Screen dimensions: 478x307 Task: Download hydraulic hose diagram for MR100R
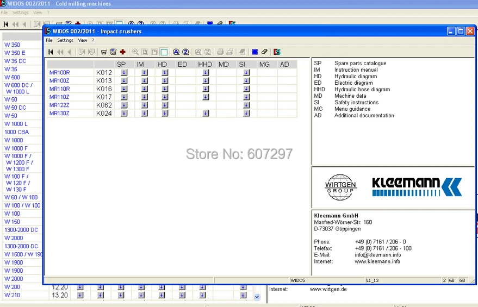point(206,72)
